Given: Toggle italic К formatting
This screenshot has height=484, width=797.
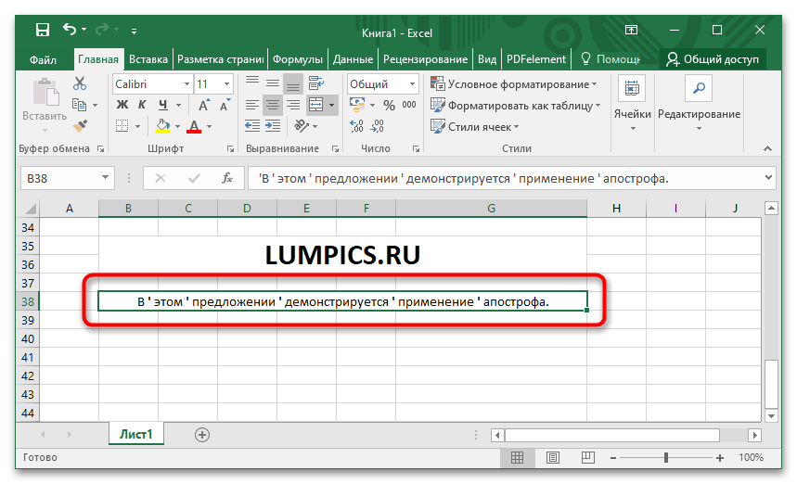Looking at the screenshot, I should 142,105.
